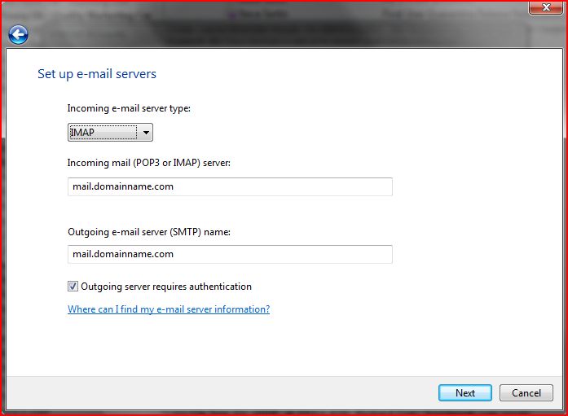Click in the incoming mail server field

pyautogui.click(x=230, y=186)
